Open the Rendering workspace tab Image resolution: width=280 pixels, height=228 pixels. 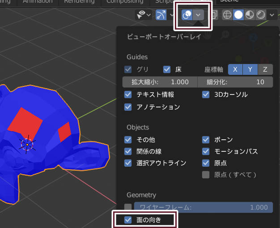(x=79, y=2)
